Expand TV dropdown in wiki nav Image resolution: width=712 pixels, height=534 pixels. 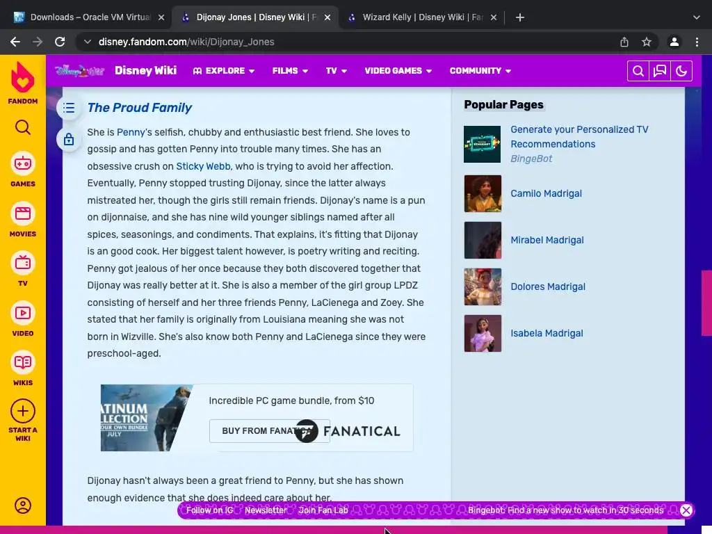[x=336, y=71]
